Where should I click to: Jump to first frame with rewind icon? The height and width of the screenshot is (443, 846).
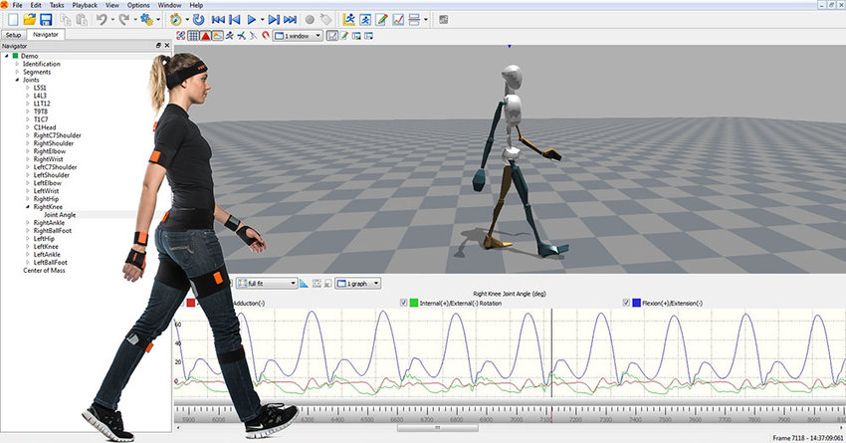tap(216, 19)
